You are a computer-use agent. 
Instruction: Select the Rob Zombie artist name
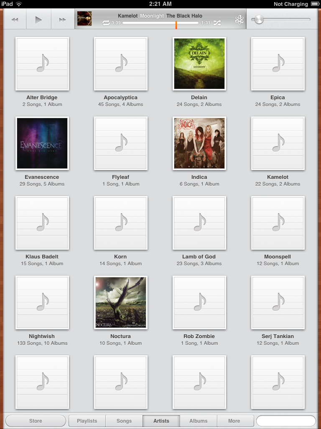click(x=199, y=336)
